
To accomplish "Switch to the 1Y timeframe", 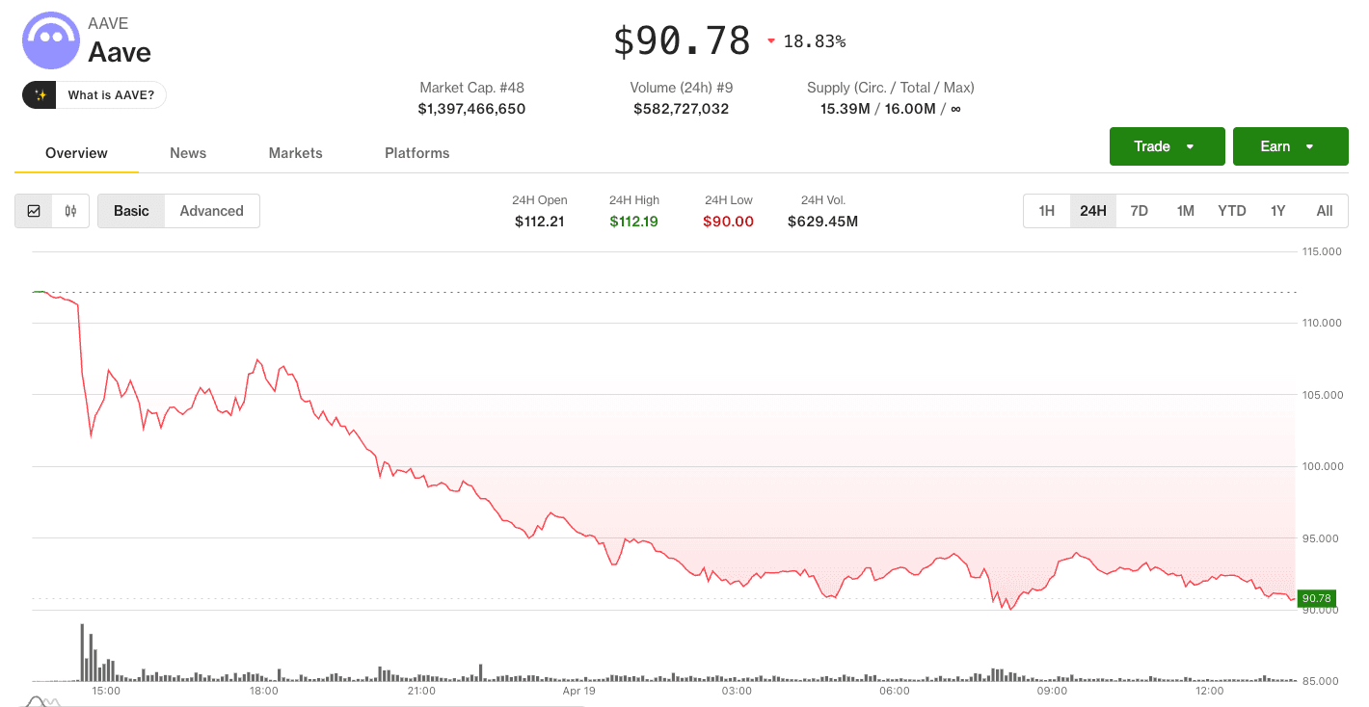I will point(1277,210).
